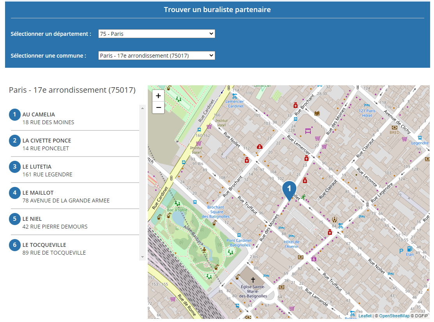Click the number 2 badge for La Civette Ponce
This screenshot has width=434, height=322.
[15, 141]
